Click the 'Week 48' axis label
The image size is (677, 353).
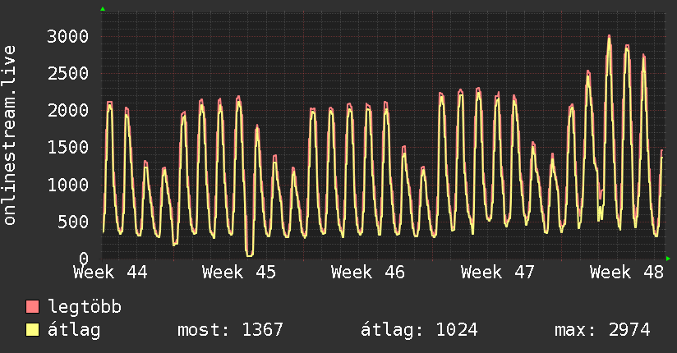[x=627, y=273]
